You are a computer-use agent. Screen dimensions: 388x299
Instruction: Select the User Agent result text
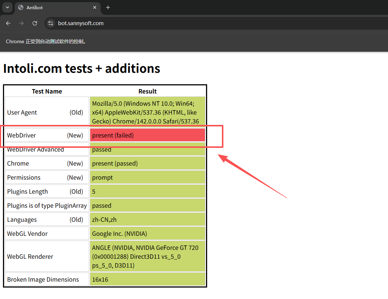[x=145, y=112]
